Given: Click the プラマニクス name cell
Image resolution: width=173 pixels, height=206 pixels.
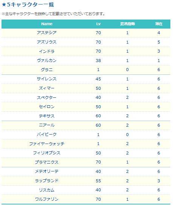Looking at the screenshot, I should pos(47,162).
